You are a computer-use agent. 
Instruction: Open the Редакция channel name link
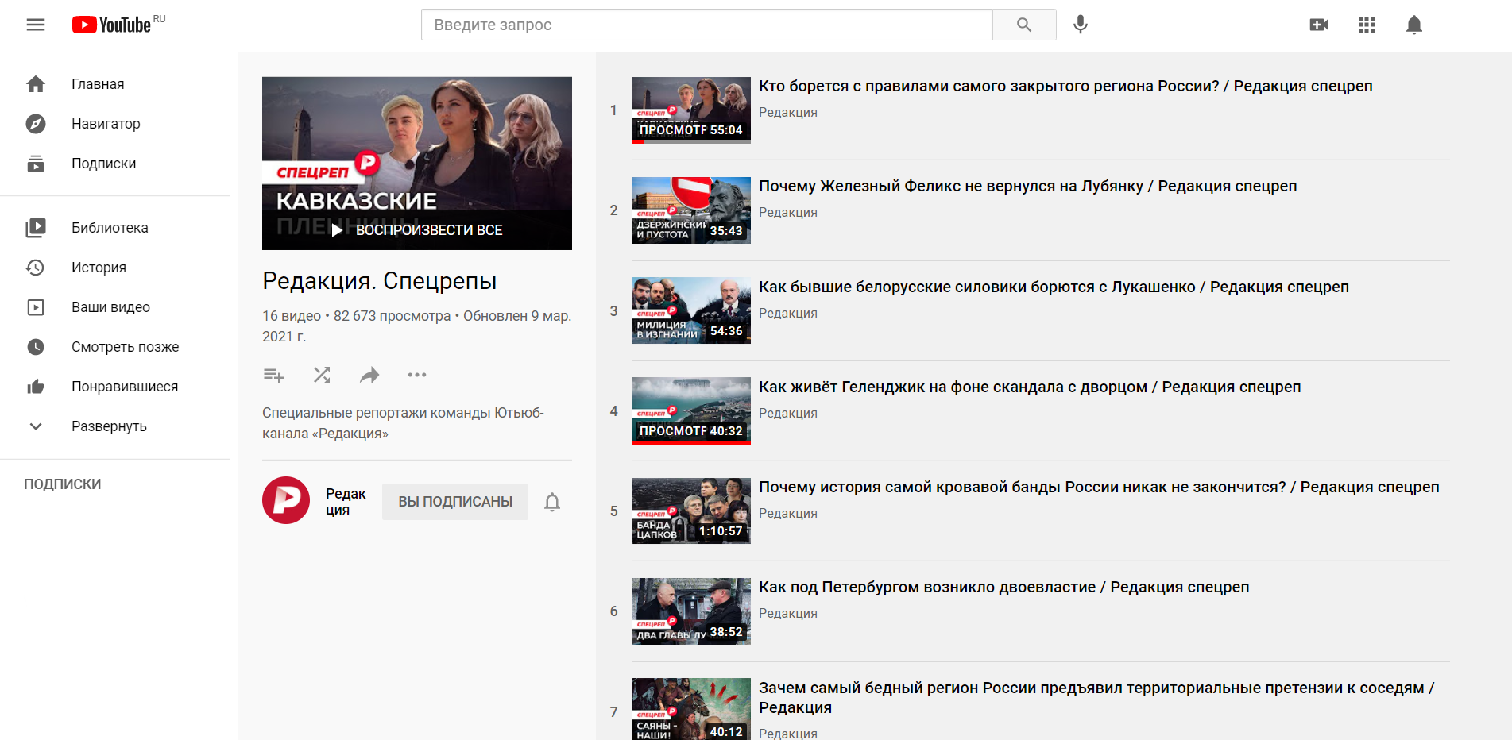click(x=346, y=502)
